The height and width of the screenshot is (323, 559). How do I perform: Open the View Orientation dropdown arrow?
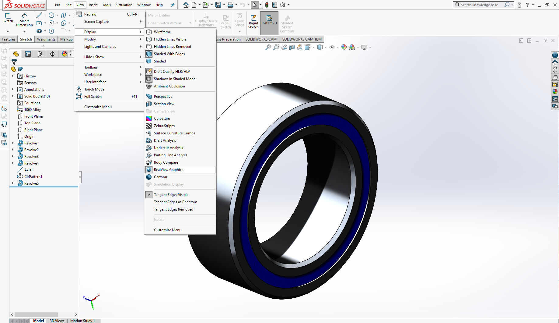coord(313,47)
